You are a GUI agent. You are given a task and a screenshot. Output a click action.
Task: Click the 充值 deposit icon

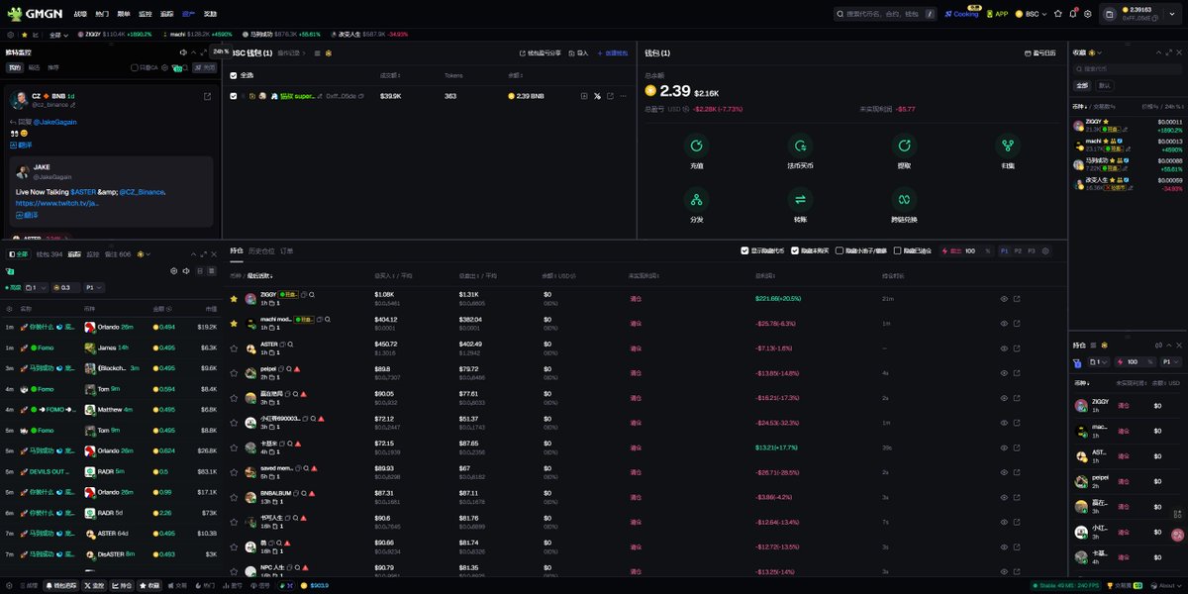[x=697, y=147]
